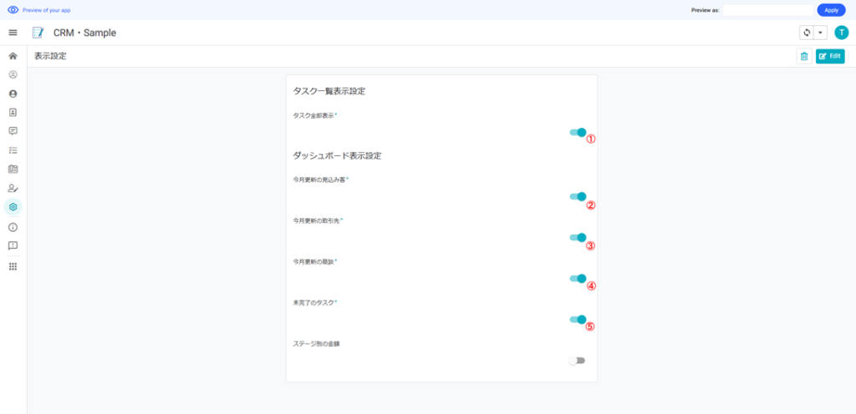Click the Apply preview button
The image size is (856, 414).
point(831,10)
